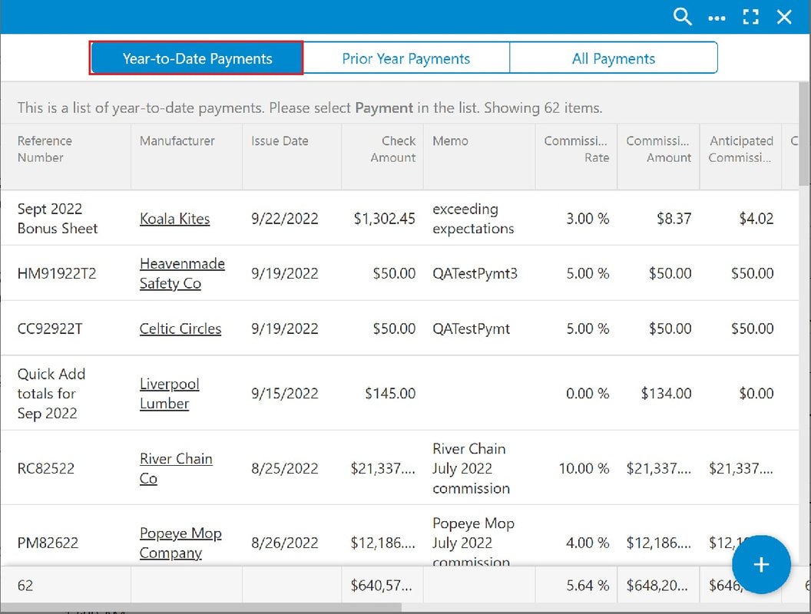Open the three-dot more options menu
The image size is (811, 614).
pos(717,18)
